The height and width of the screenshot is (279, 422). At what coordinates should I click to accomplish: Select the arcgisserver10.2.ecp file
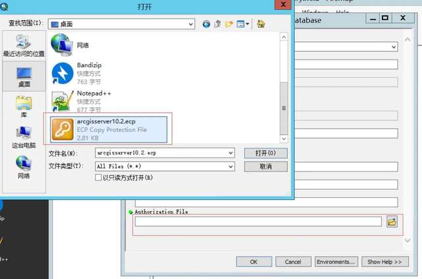coord(109,129)
